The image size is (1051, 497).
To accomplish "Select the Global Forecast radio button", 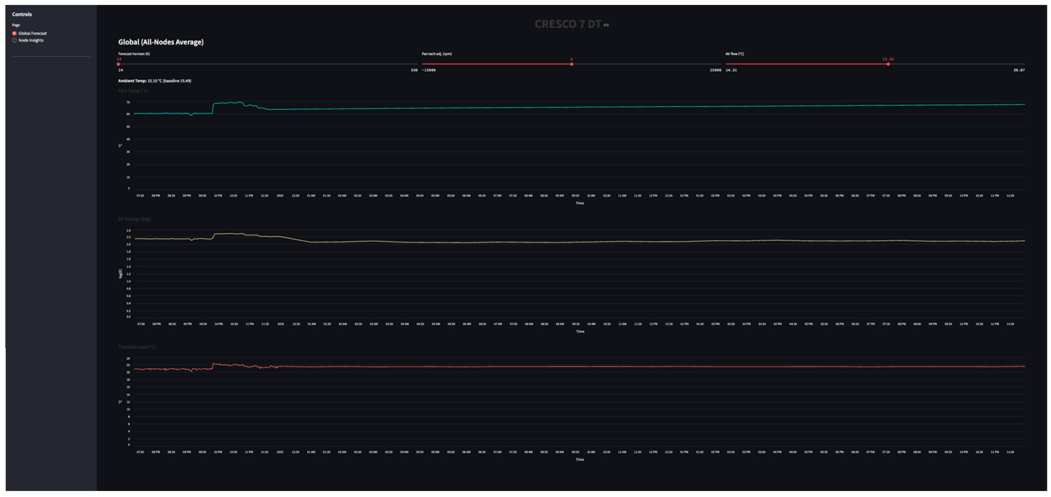I will pos(14,33).
